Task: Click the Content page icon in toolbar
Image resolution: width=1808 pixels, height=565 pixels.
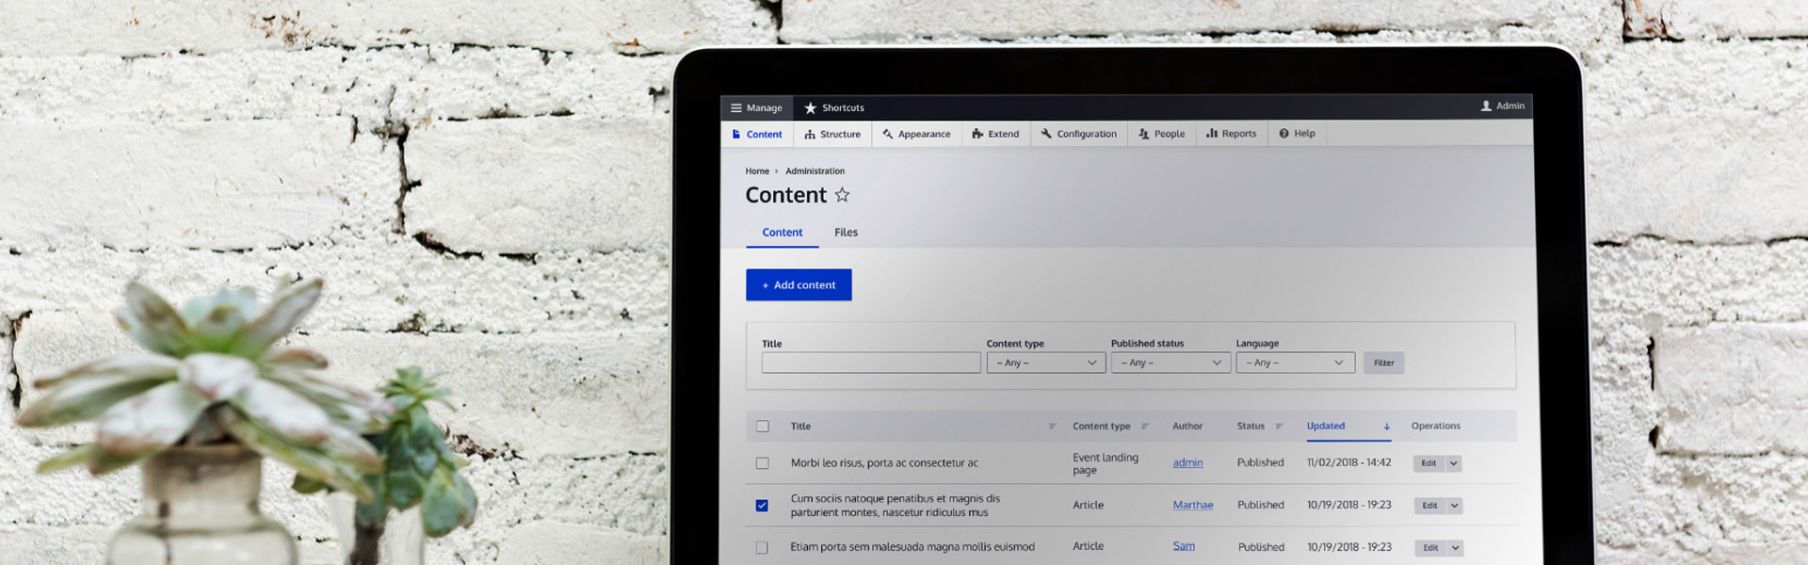Action: click(736, 135)
